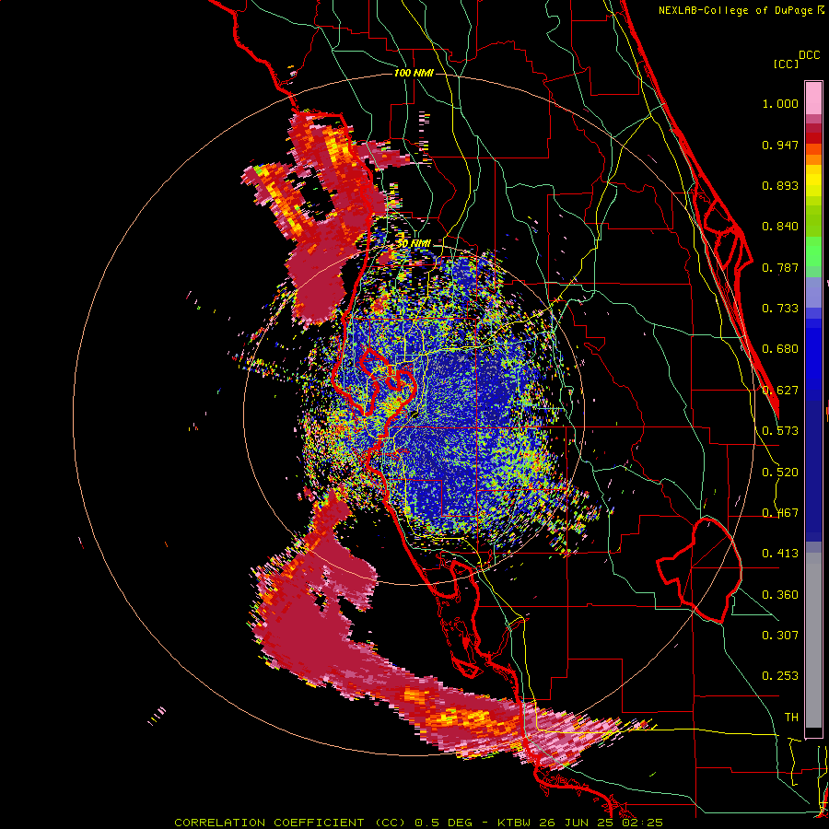The width and height of the screenshot is (829, 829).
Task: Click the 0.893 scale value
Action: click(x=780, y=185)
